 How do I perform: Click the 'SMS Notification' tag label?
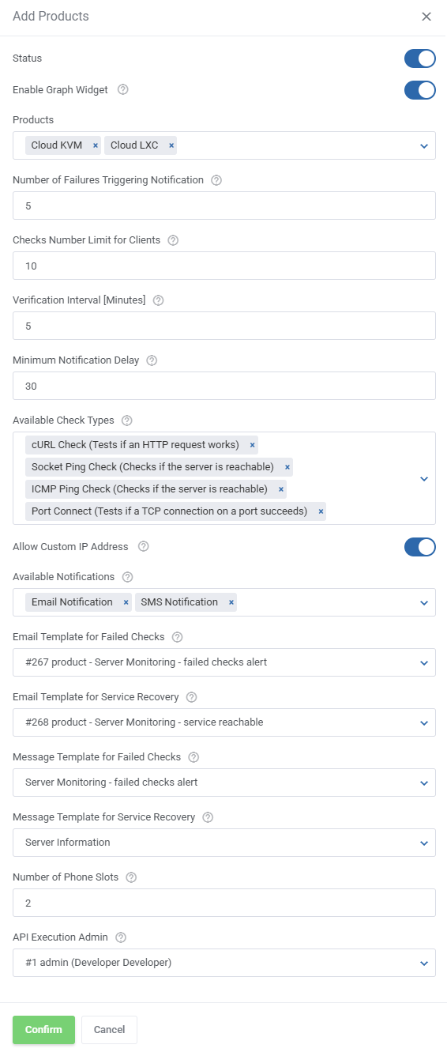(179, 602)
